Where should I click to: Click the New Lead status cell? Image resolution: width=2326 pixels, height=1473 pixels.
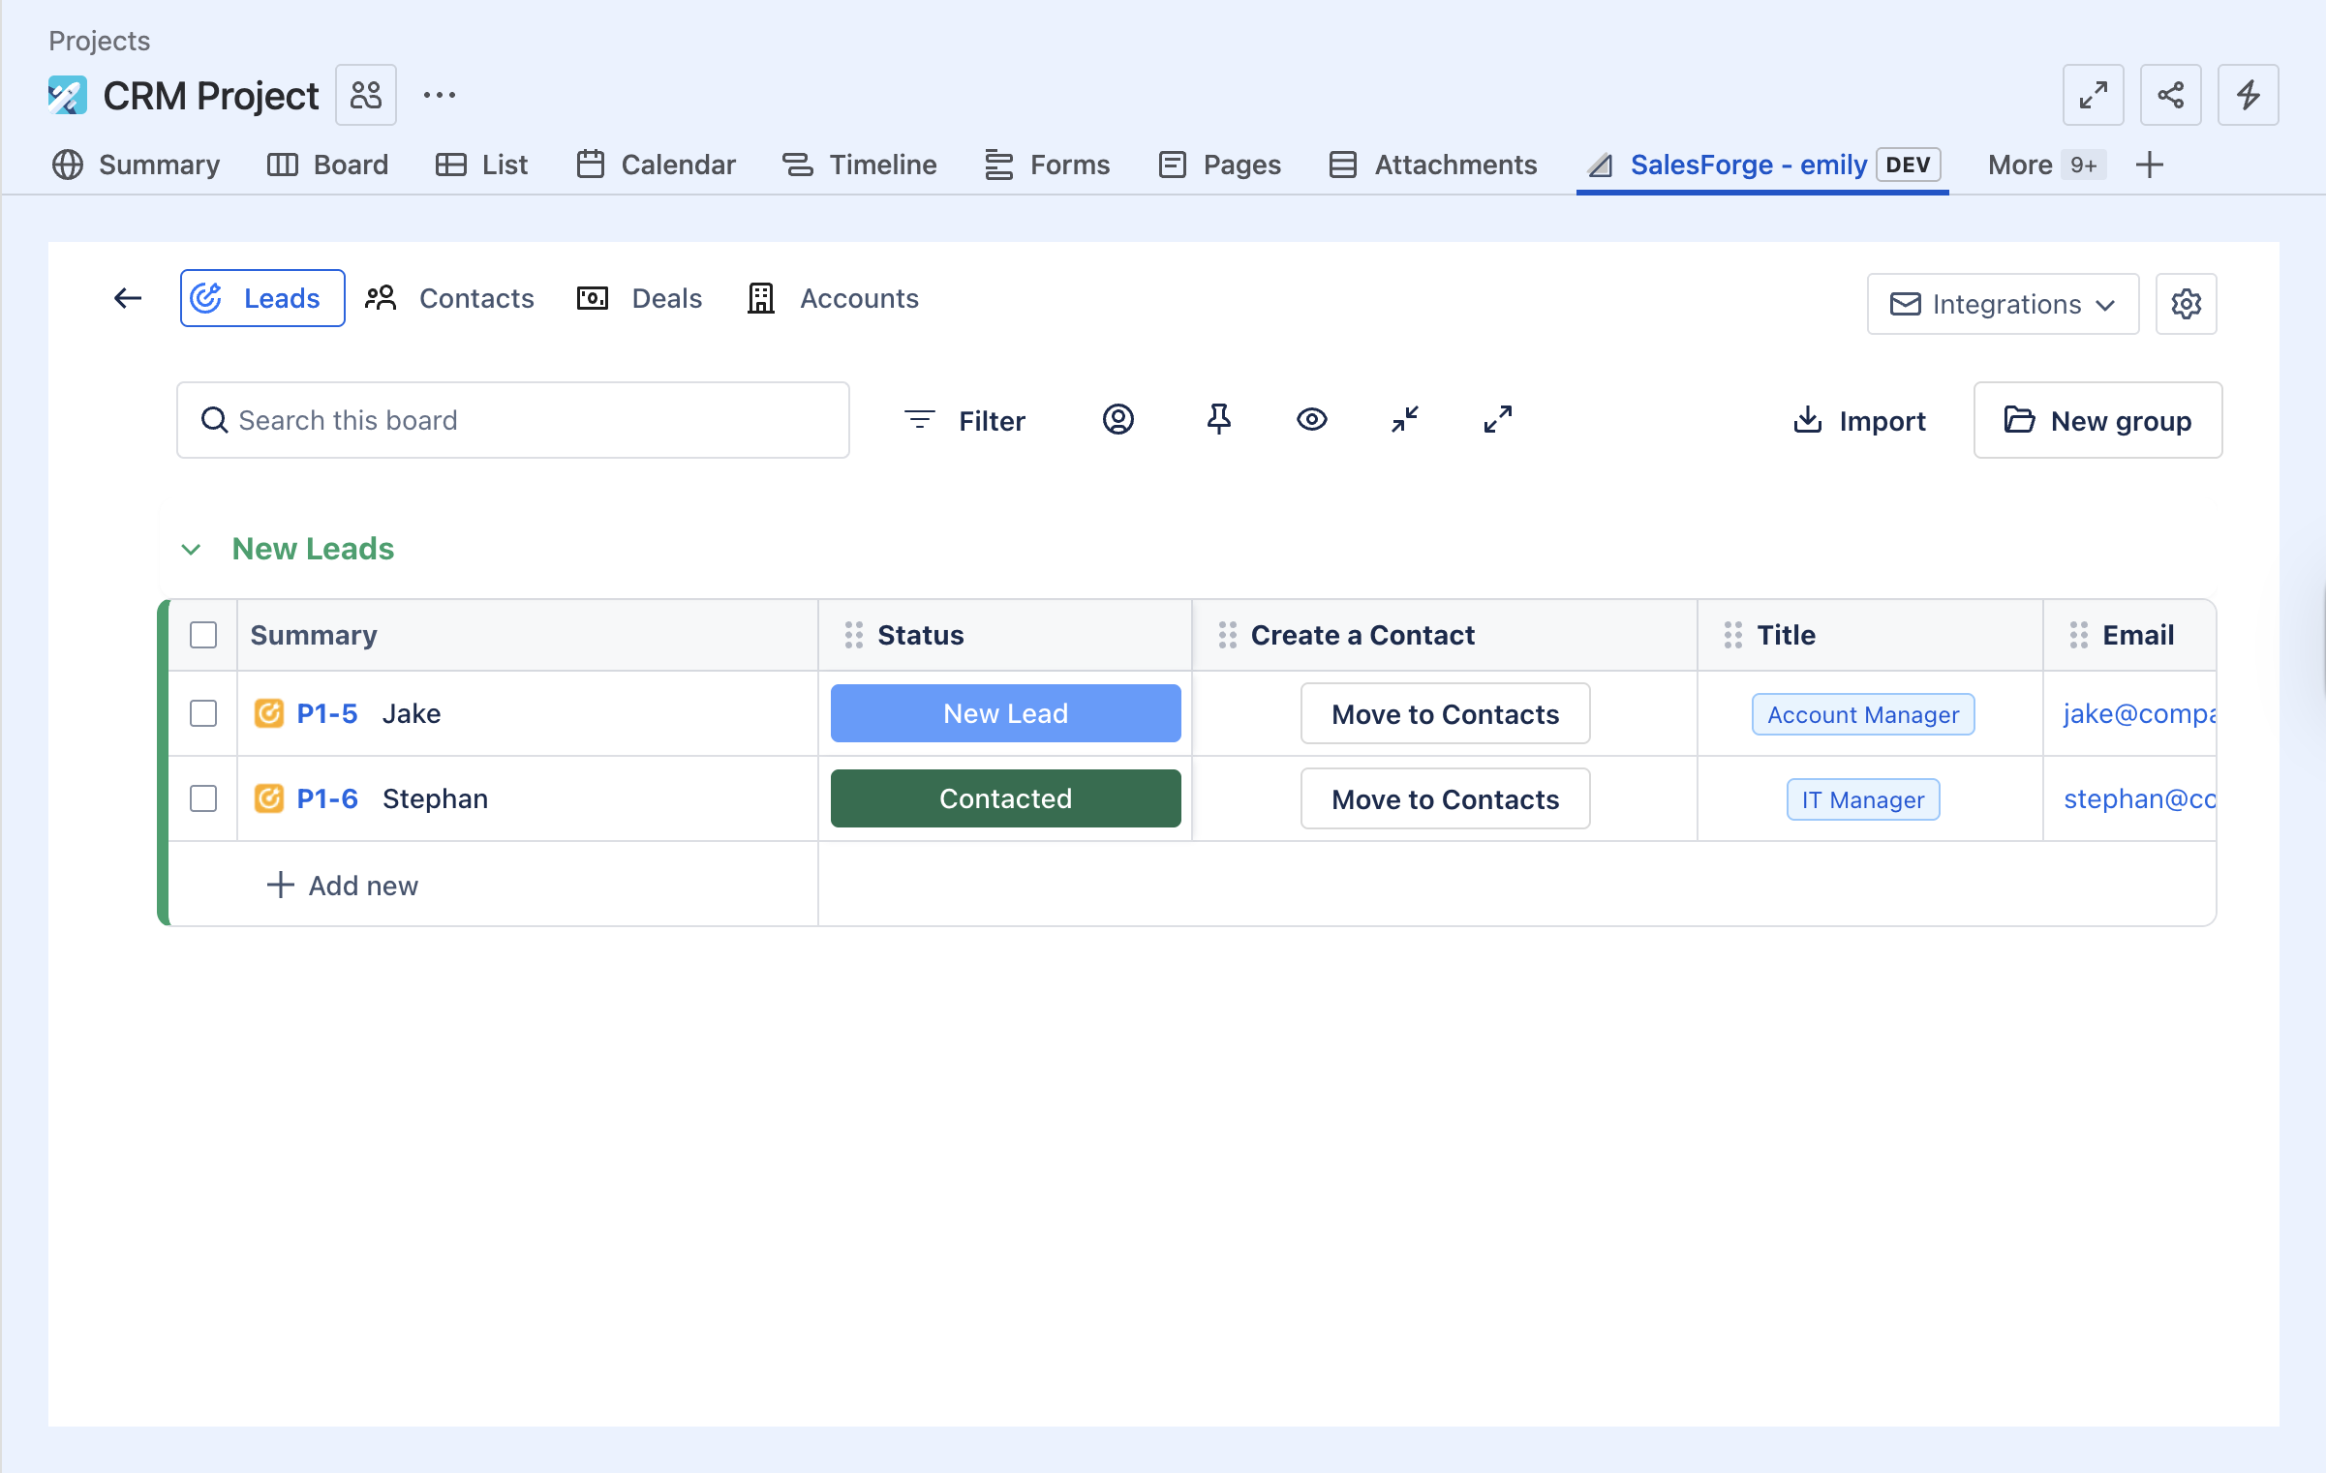[1005, 713]
